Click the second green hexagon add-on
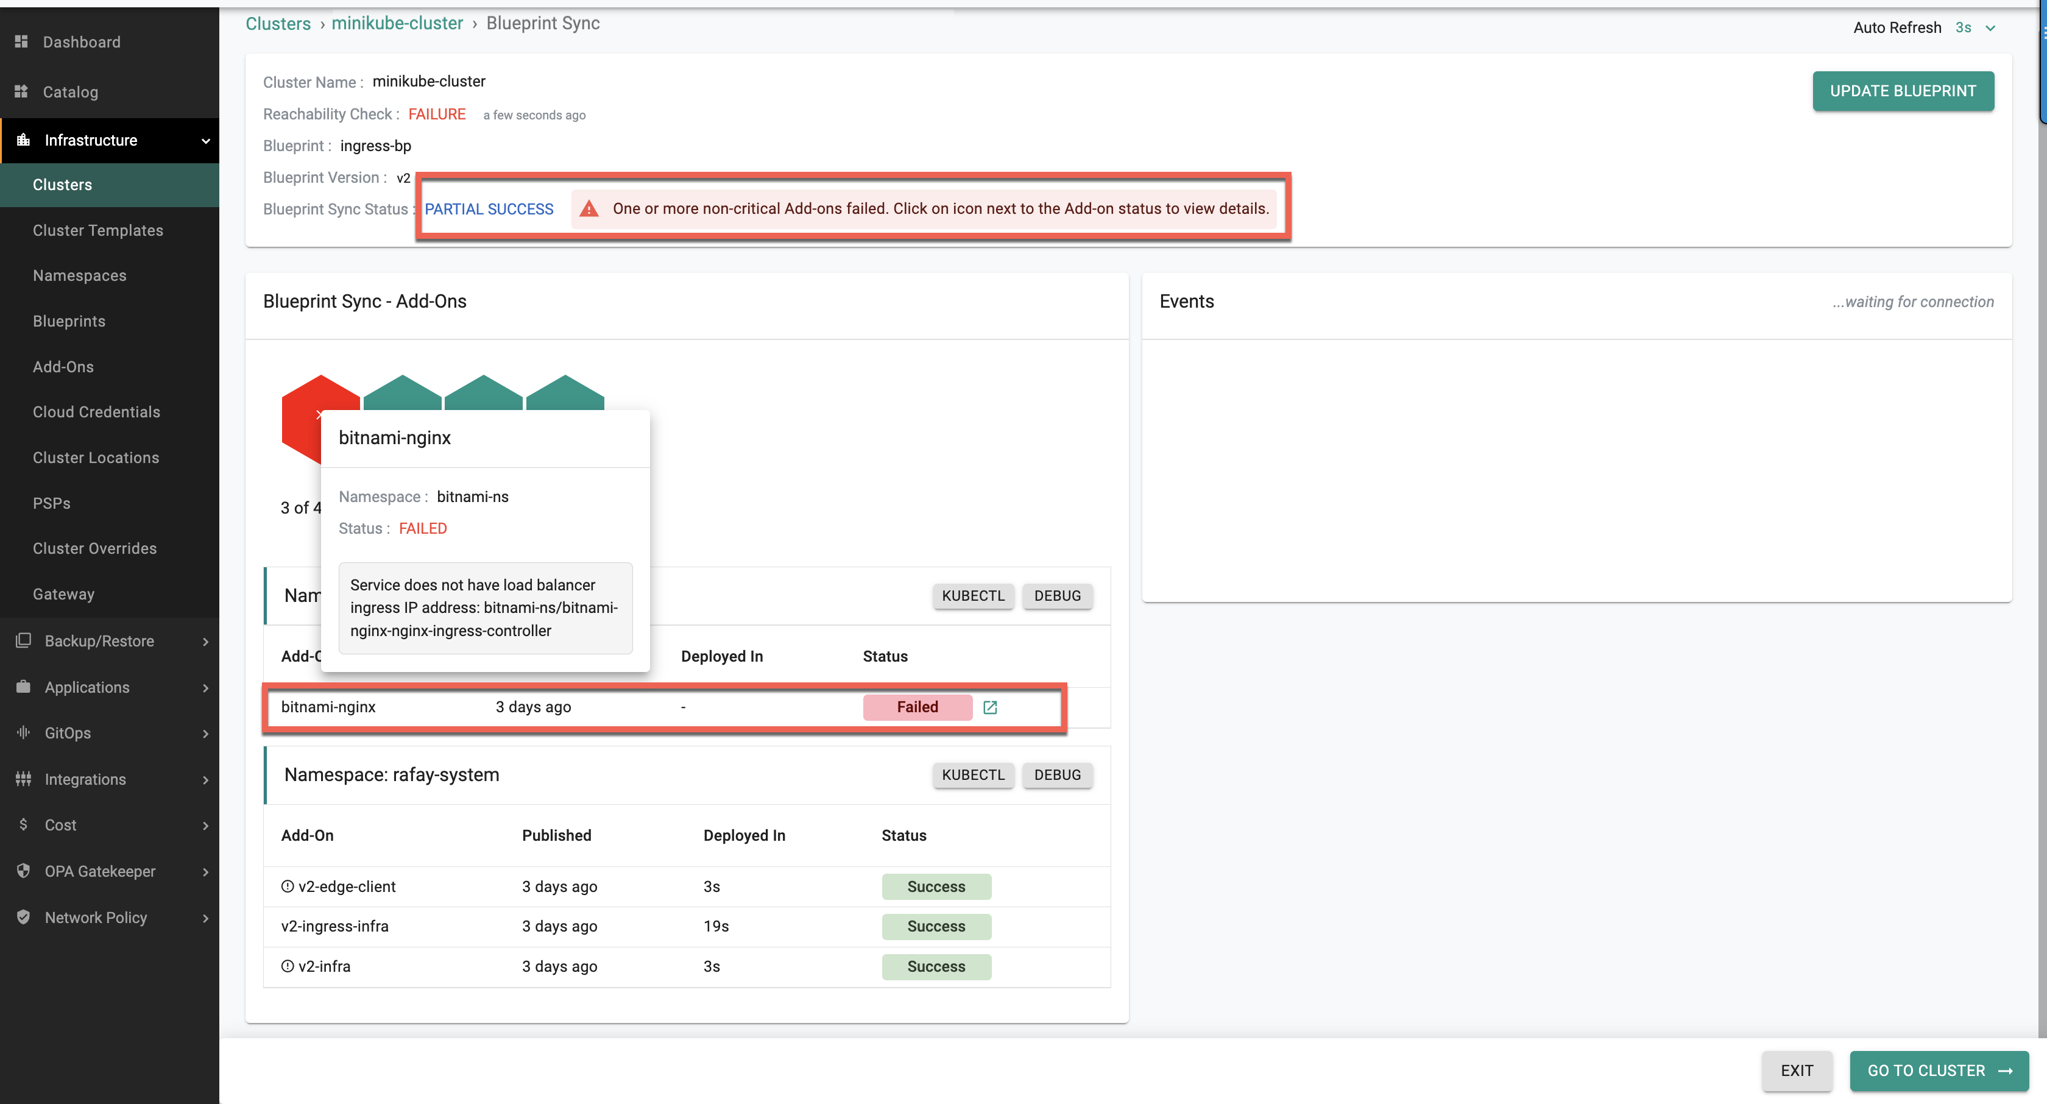This screenshot has width=2047, height=1104. (402, 392)
